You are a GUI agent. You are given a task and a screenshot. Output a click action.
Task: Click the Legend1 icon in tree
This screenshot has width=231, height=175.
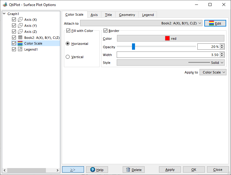click(20, 49)
